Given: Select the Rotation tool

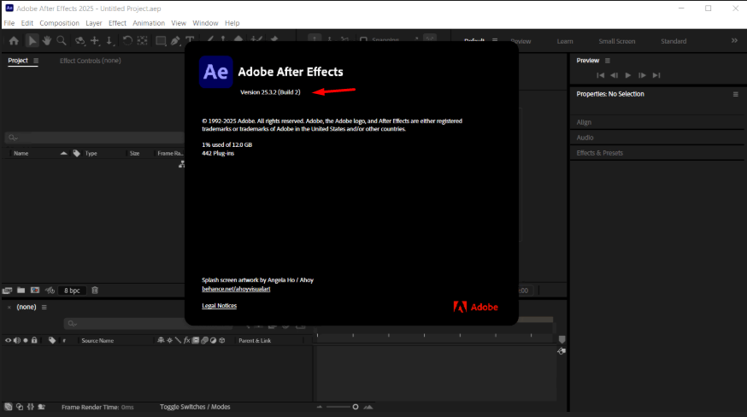Looking at the screenshot, I should click(127, 41).
